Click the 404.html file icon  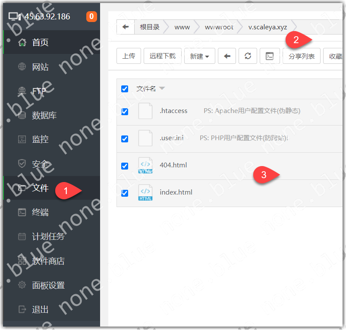145,166
